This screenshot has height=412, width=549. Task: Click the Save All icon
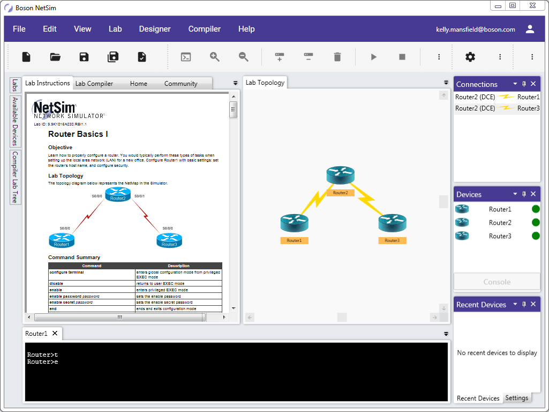(113, 57)
